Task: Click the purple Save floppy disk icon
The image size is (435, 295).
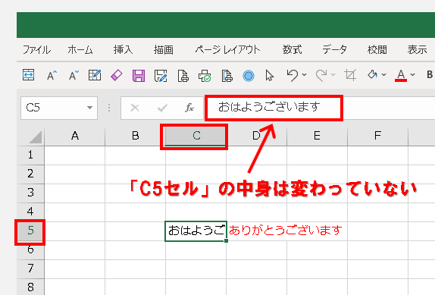Action: tap(139, 76)
